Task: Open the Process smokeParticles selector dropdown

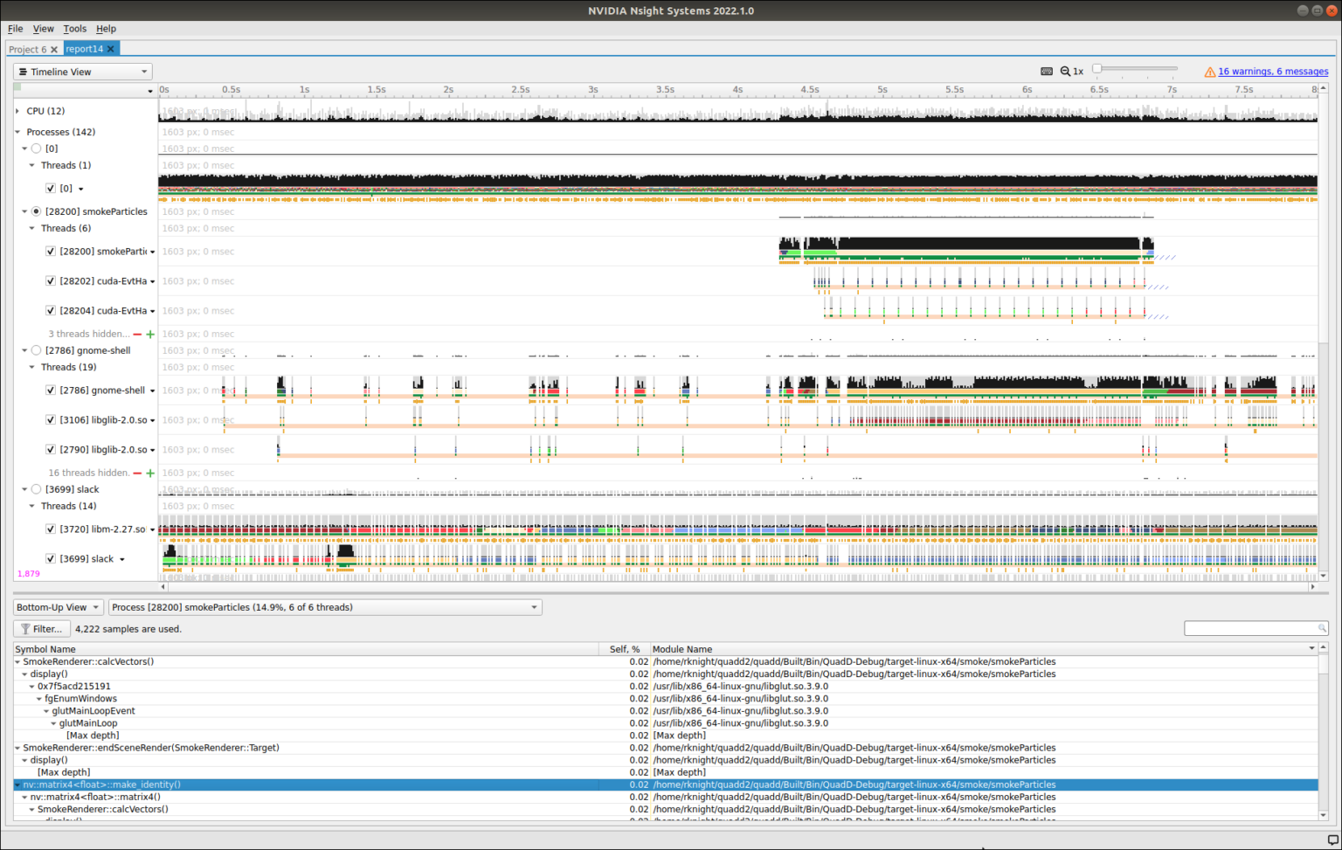Action: tap(323, 606)
